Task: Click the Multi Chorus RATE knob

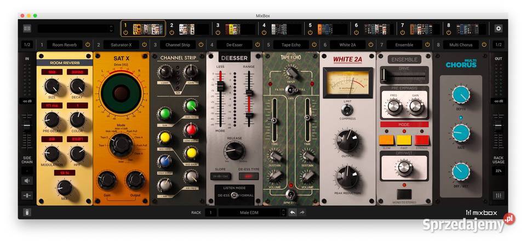Action: pyautogui.click(x=461, y=133)
